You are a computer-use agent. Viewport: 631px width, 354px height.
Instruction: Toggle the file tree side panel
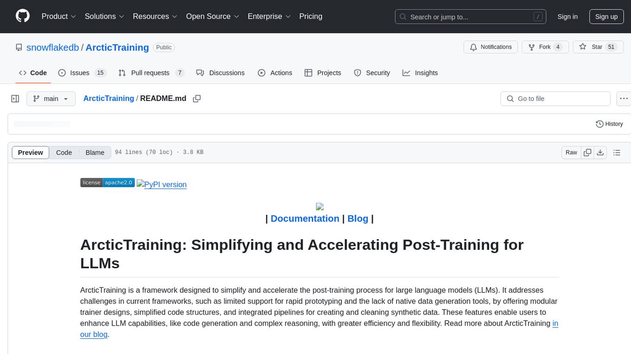(x=15, y=99)
